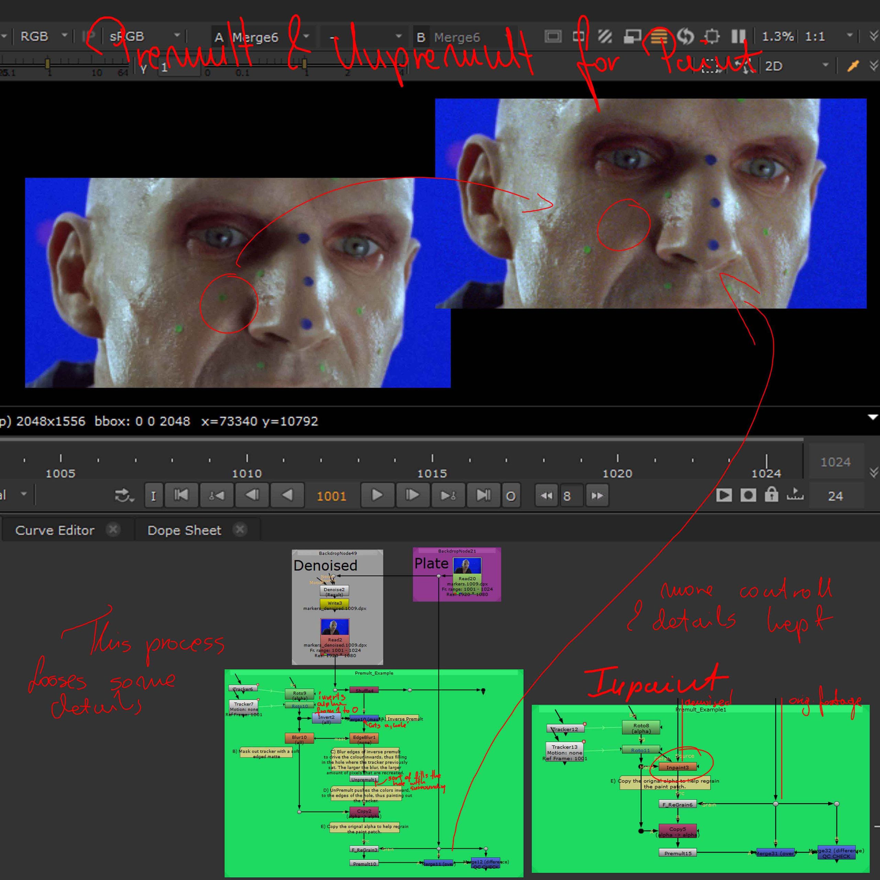Click the format guide rectangle icon
The height and width of the screenshot is (880, 880).
click(x=553, y=36)
